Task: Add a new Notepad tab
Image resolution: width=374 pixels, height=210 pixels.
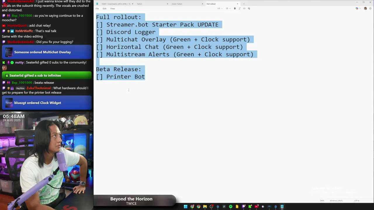Action: [244, 4]
